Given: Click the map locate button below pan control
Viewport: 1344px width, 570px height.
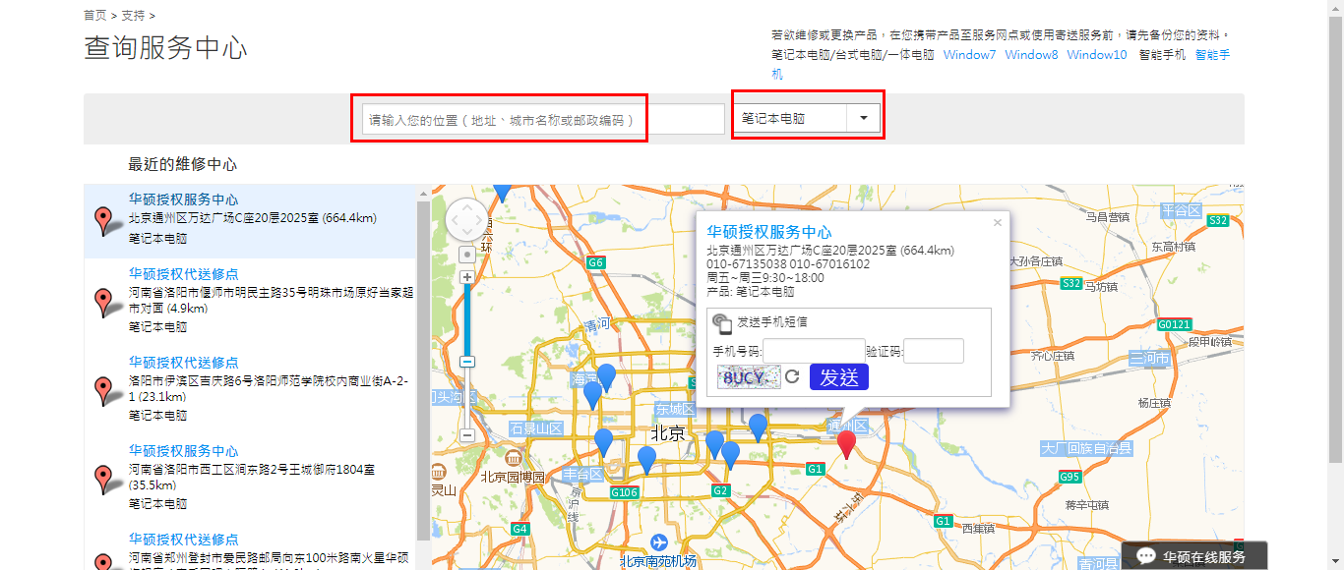Looking at the screenshot, I should click(467, 255).
